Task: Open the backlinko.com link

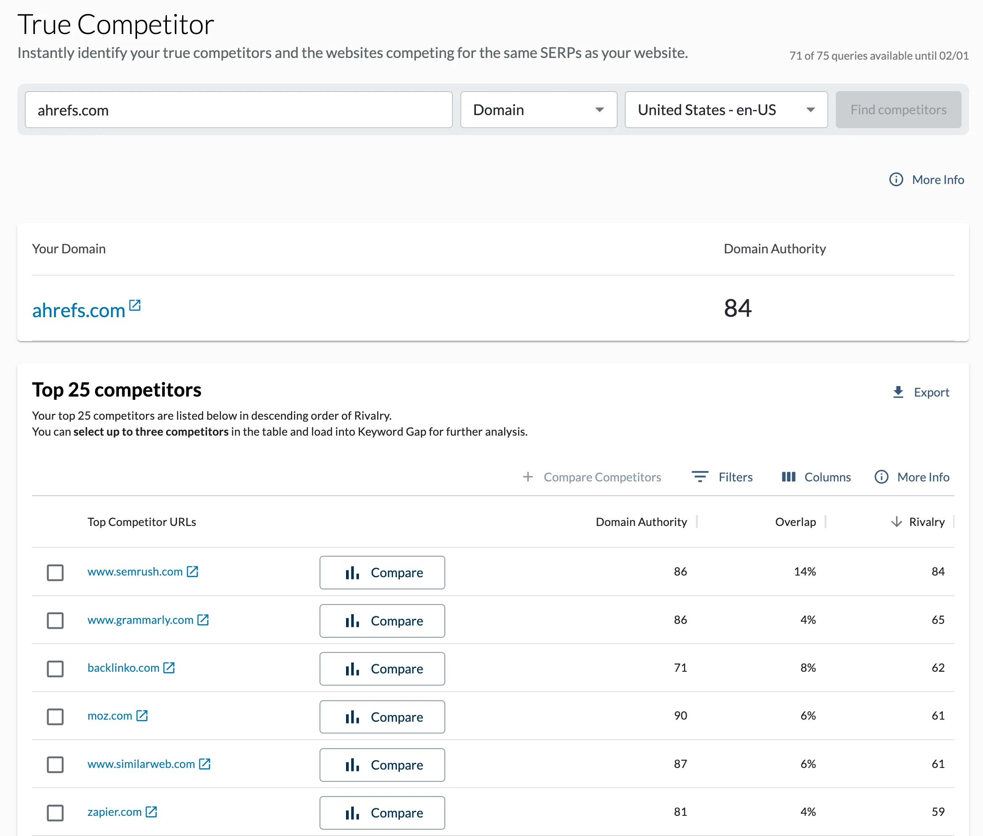Action: coord(123,668)
